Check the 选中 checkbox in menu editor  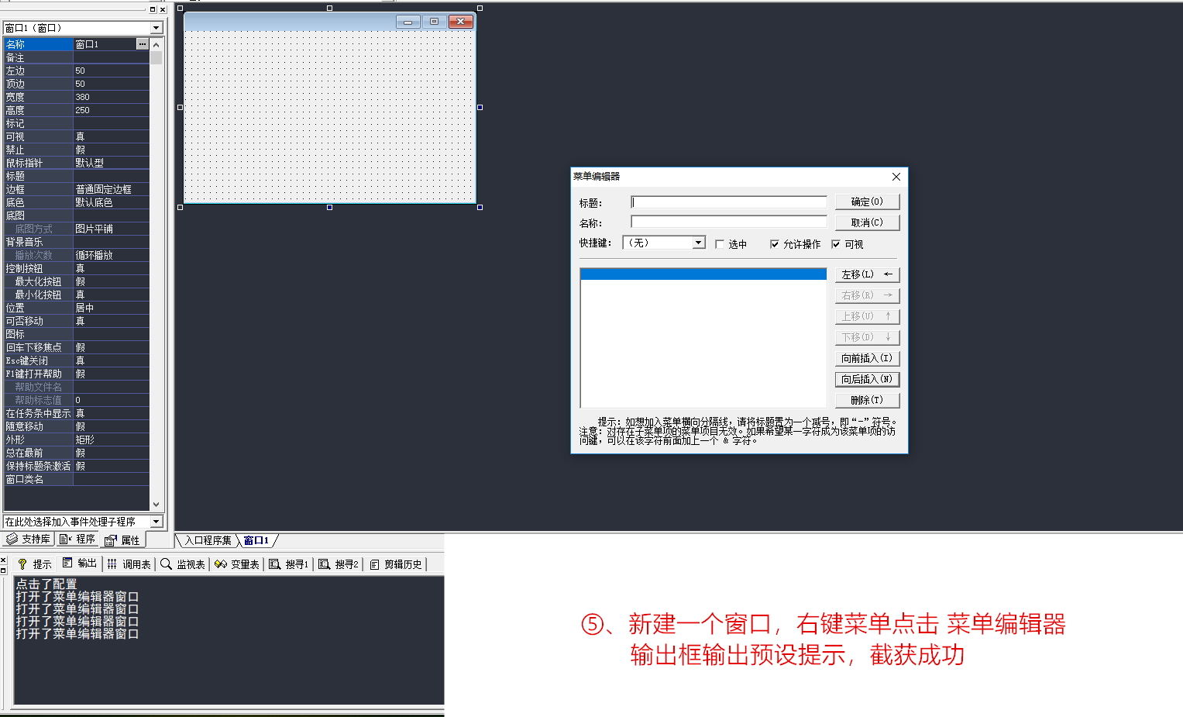click(720, 244)
